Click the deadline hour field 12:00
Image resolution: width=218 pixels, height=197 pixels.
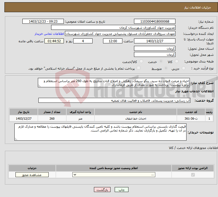tap(113, 41)
